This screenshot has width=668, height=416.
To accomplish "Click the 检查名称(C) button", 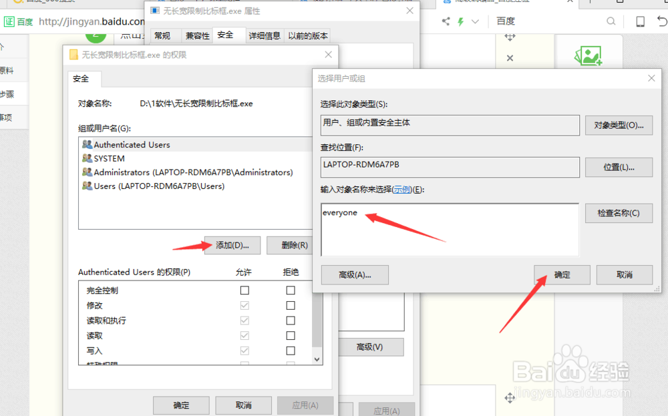I will [619, 213].
